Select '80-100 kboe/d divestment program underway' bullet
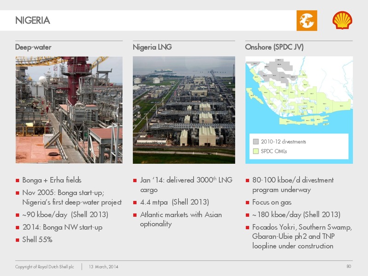Image resolution: width=368 pixels, height=276 pixels. tap(293, 185)
